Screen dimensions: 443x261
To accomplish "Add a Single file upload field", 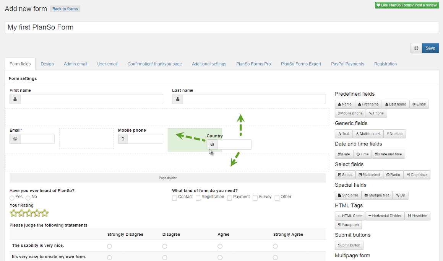I will click(348, 196).
